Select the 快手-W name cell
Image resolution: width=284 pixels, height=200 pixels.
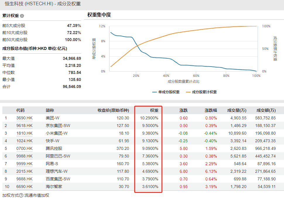point(52,141)
